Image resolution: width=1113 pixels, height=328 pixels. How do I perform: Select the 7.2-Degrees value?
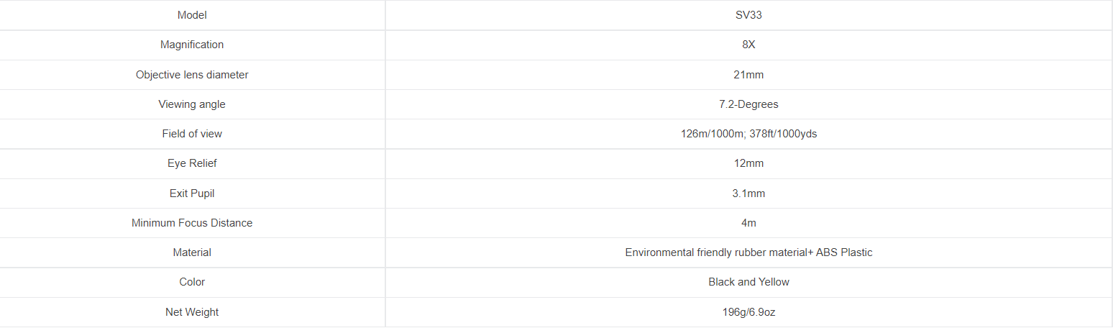(x=748, y=104)
